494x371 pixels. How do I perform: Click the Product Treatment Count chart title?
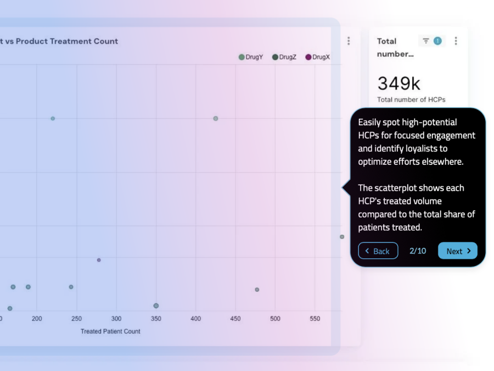[x=59, y=41]
